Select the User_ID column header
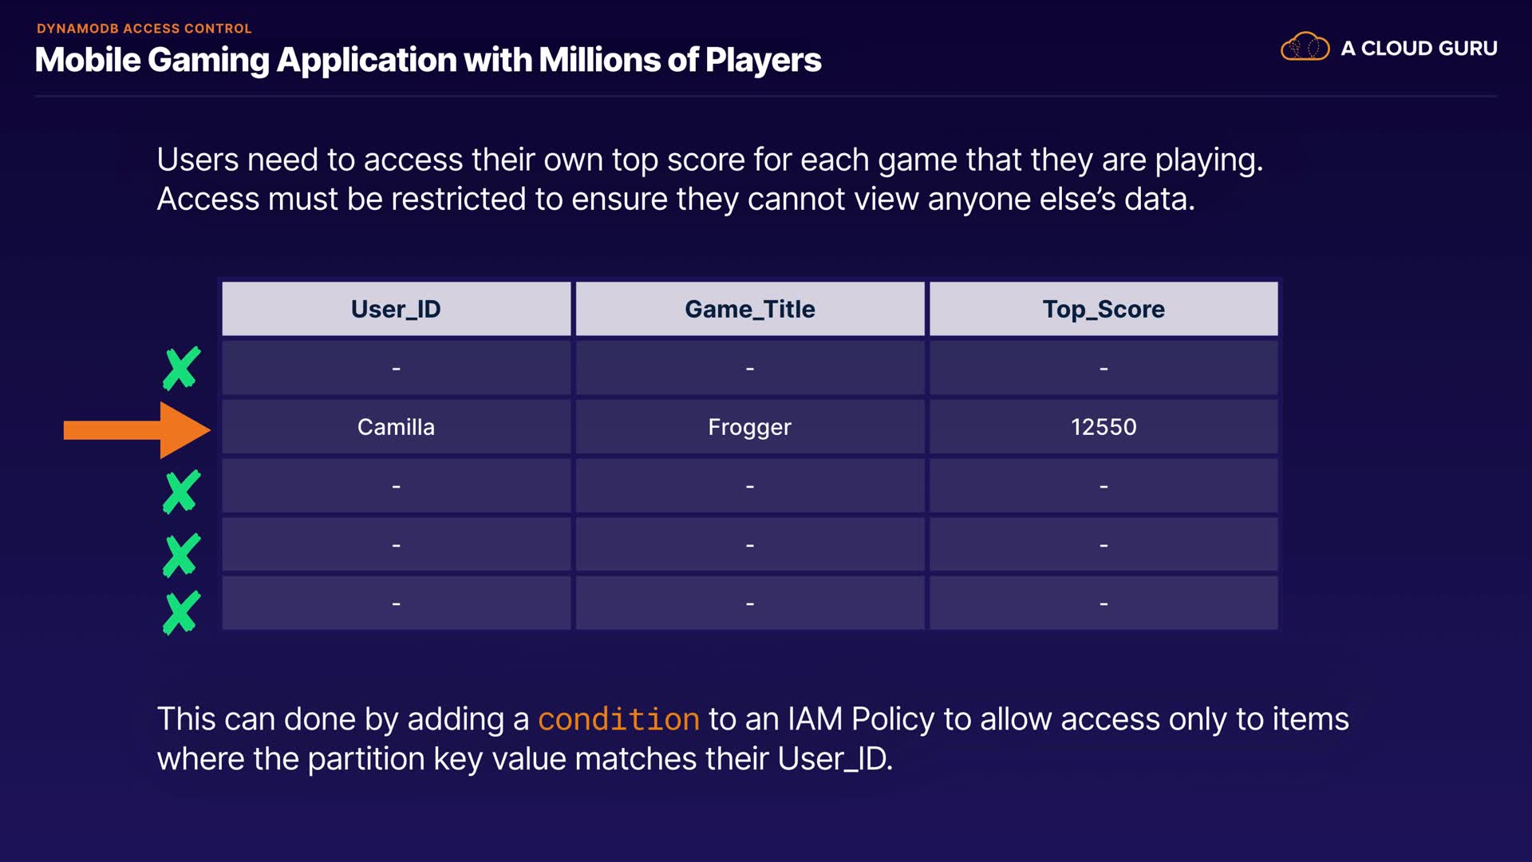The image size is (1532, 862). tap(396, 309)
